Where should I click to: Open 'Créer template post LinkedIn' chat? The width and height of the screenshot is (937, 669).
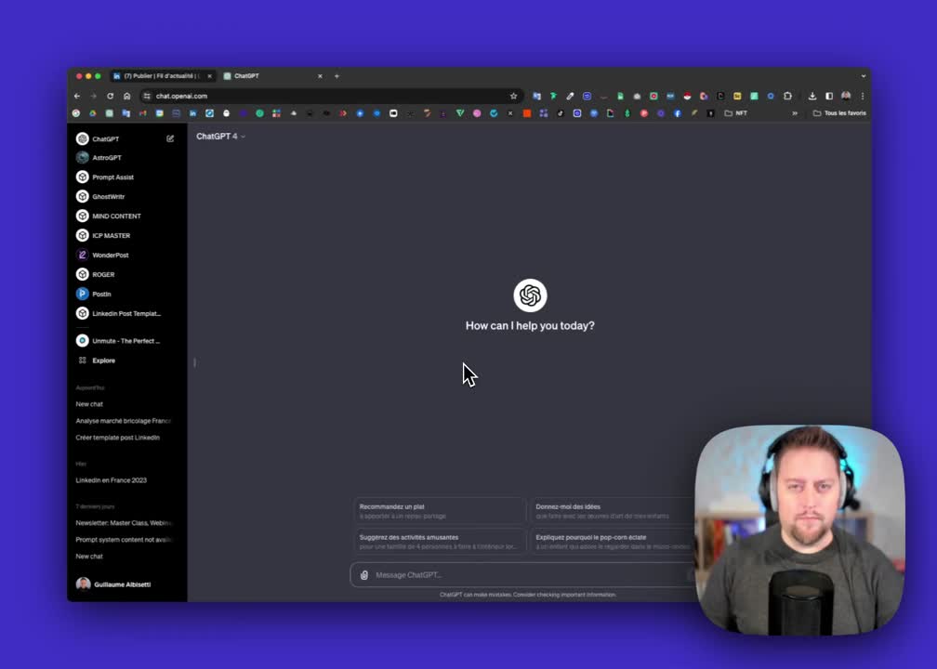pyautogui.click(x=118, y=438)
